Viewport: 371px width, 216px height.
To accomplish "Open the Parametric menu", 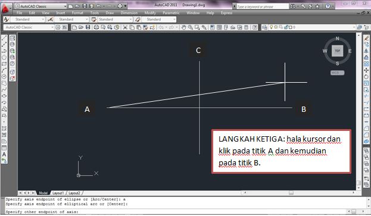I will pos(171,12).
